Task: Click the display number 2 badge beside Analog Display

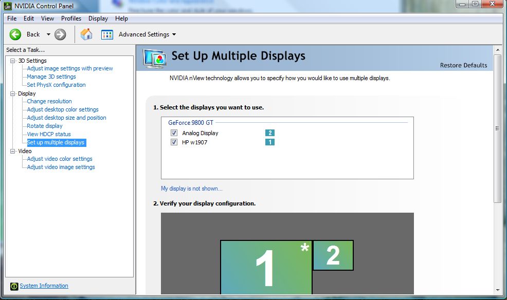Action: [x=270, y=133]
